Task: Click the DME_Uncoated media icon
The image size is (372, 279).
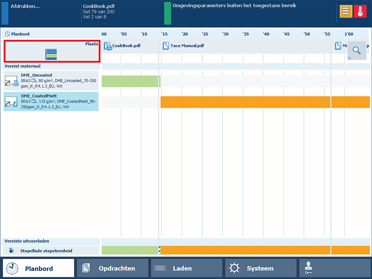Action: [x=12, y=81]
